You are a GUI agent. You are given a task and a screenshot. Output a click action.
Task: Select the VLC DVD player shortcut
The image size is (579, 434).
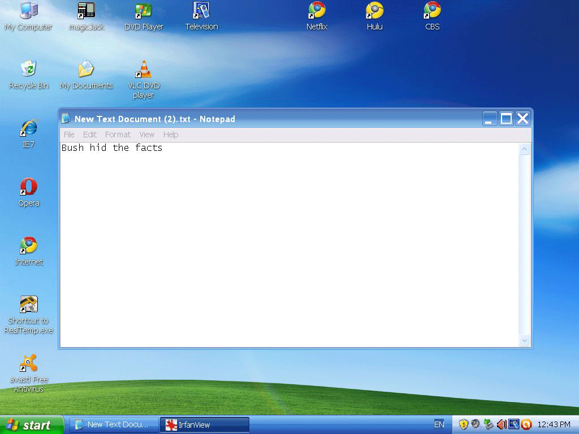[x=144, y=80]
